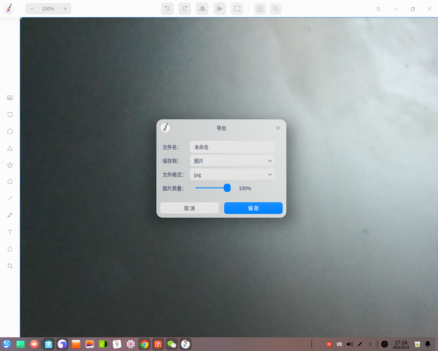Open WeChat from taskbar

(172, 344)
